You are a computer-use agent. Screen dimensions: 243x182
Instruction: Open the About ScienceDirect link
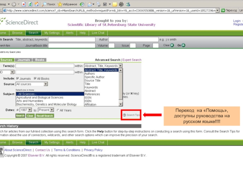[18, 150]
